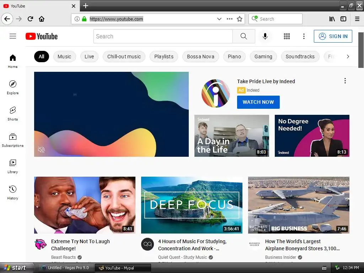Open the YouTube guide hamburger menu
This screenshot has width=364, height=273.
(x=13, y=36)
